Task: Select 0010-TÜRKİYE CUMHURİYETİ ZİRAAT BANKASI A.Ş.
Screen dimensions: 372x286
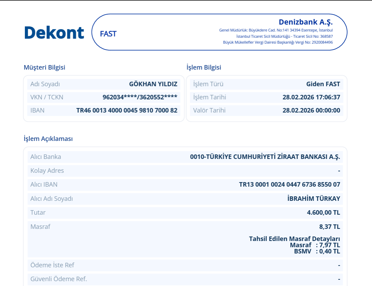Action: pyautogui.click(x=265, y=157)
